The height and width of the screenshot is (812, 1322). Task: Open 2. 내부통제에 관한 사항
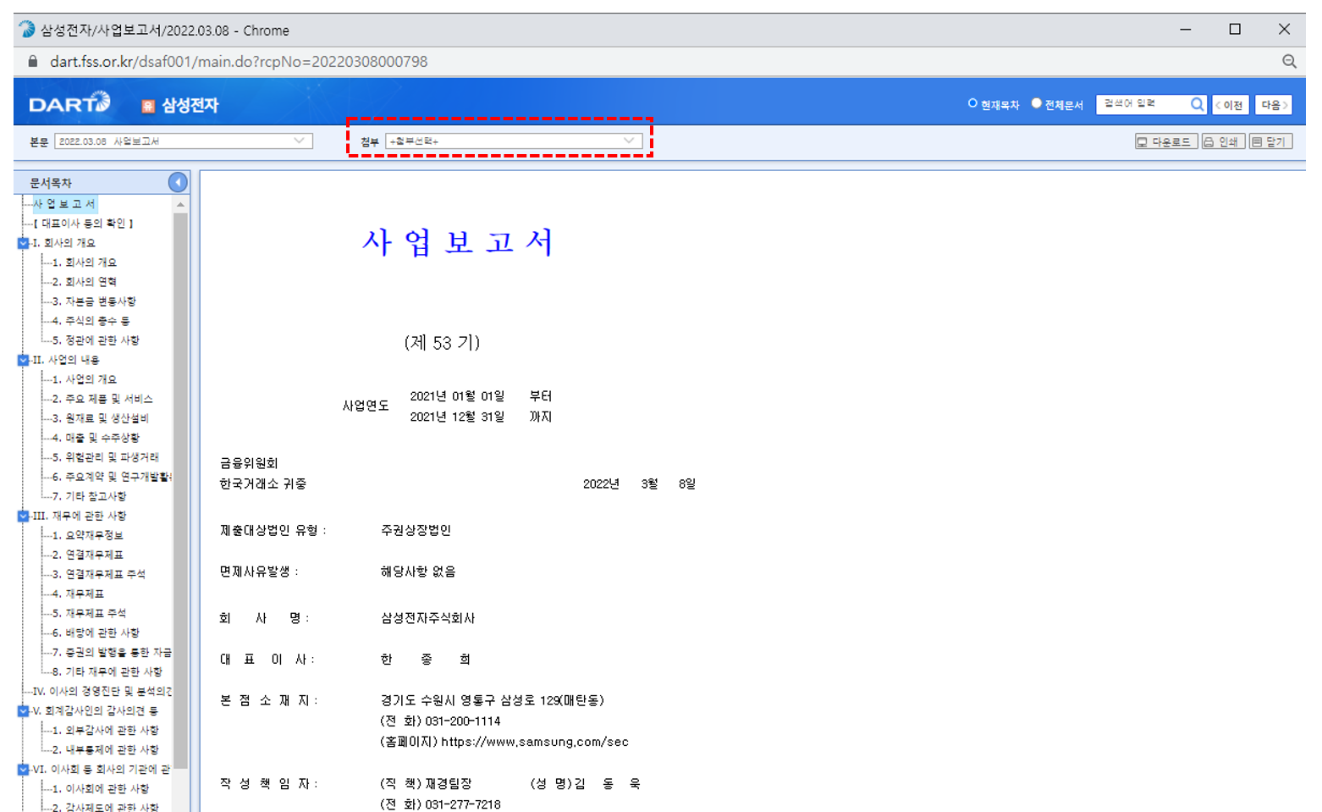point(106,749)
